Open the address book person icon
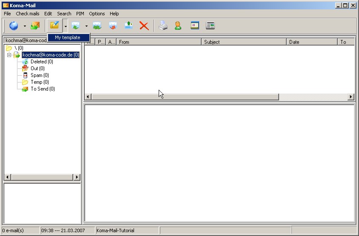The image size is (359, 236). click(x=178, y=26)
